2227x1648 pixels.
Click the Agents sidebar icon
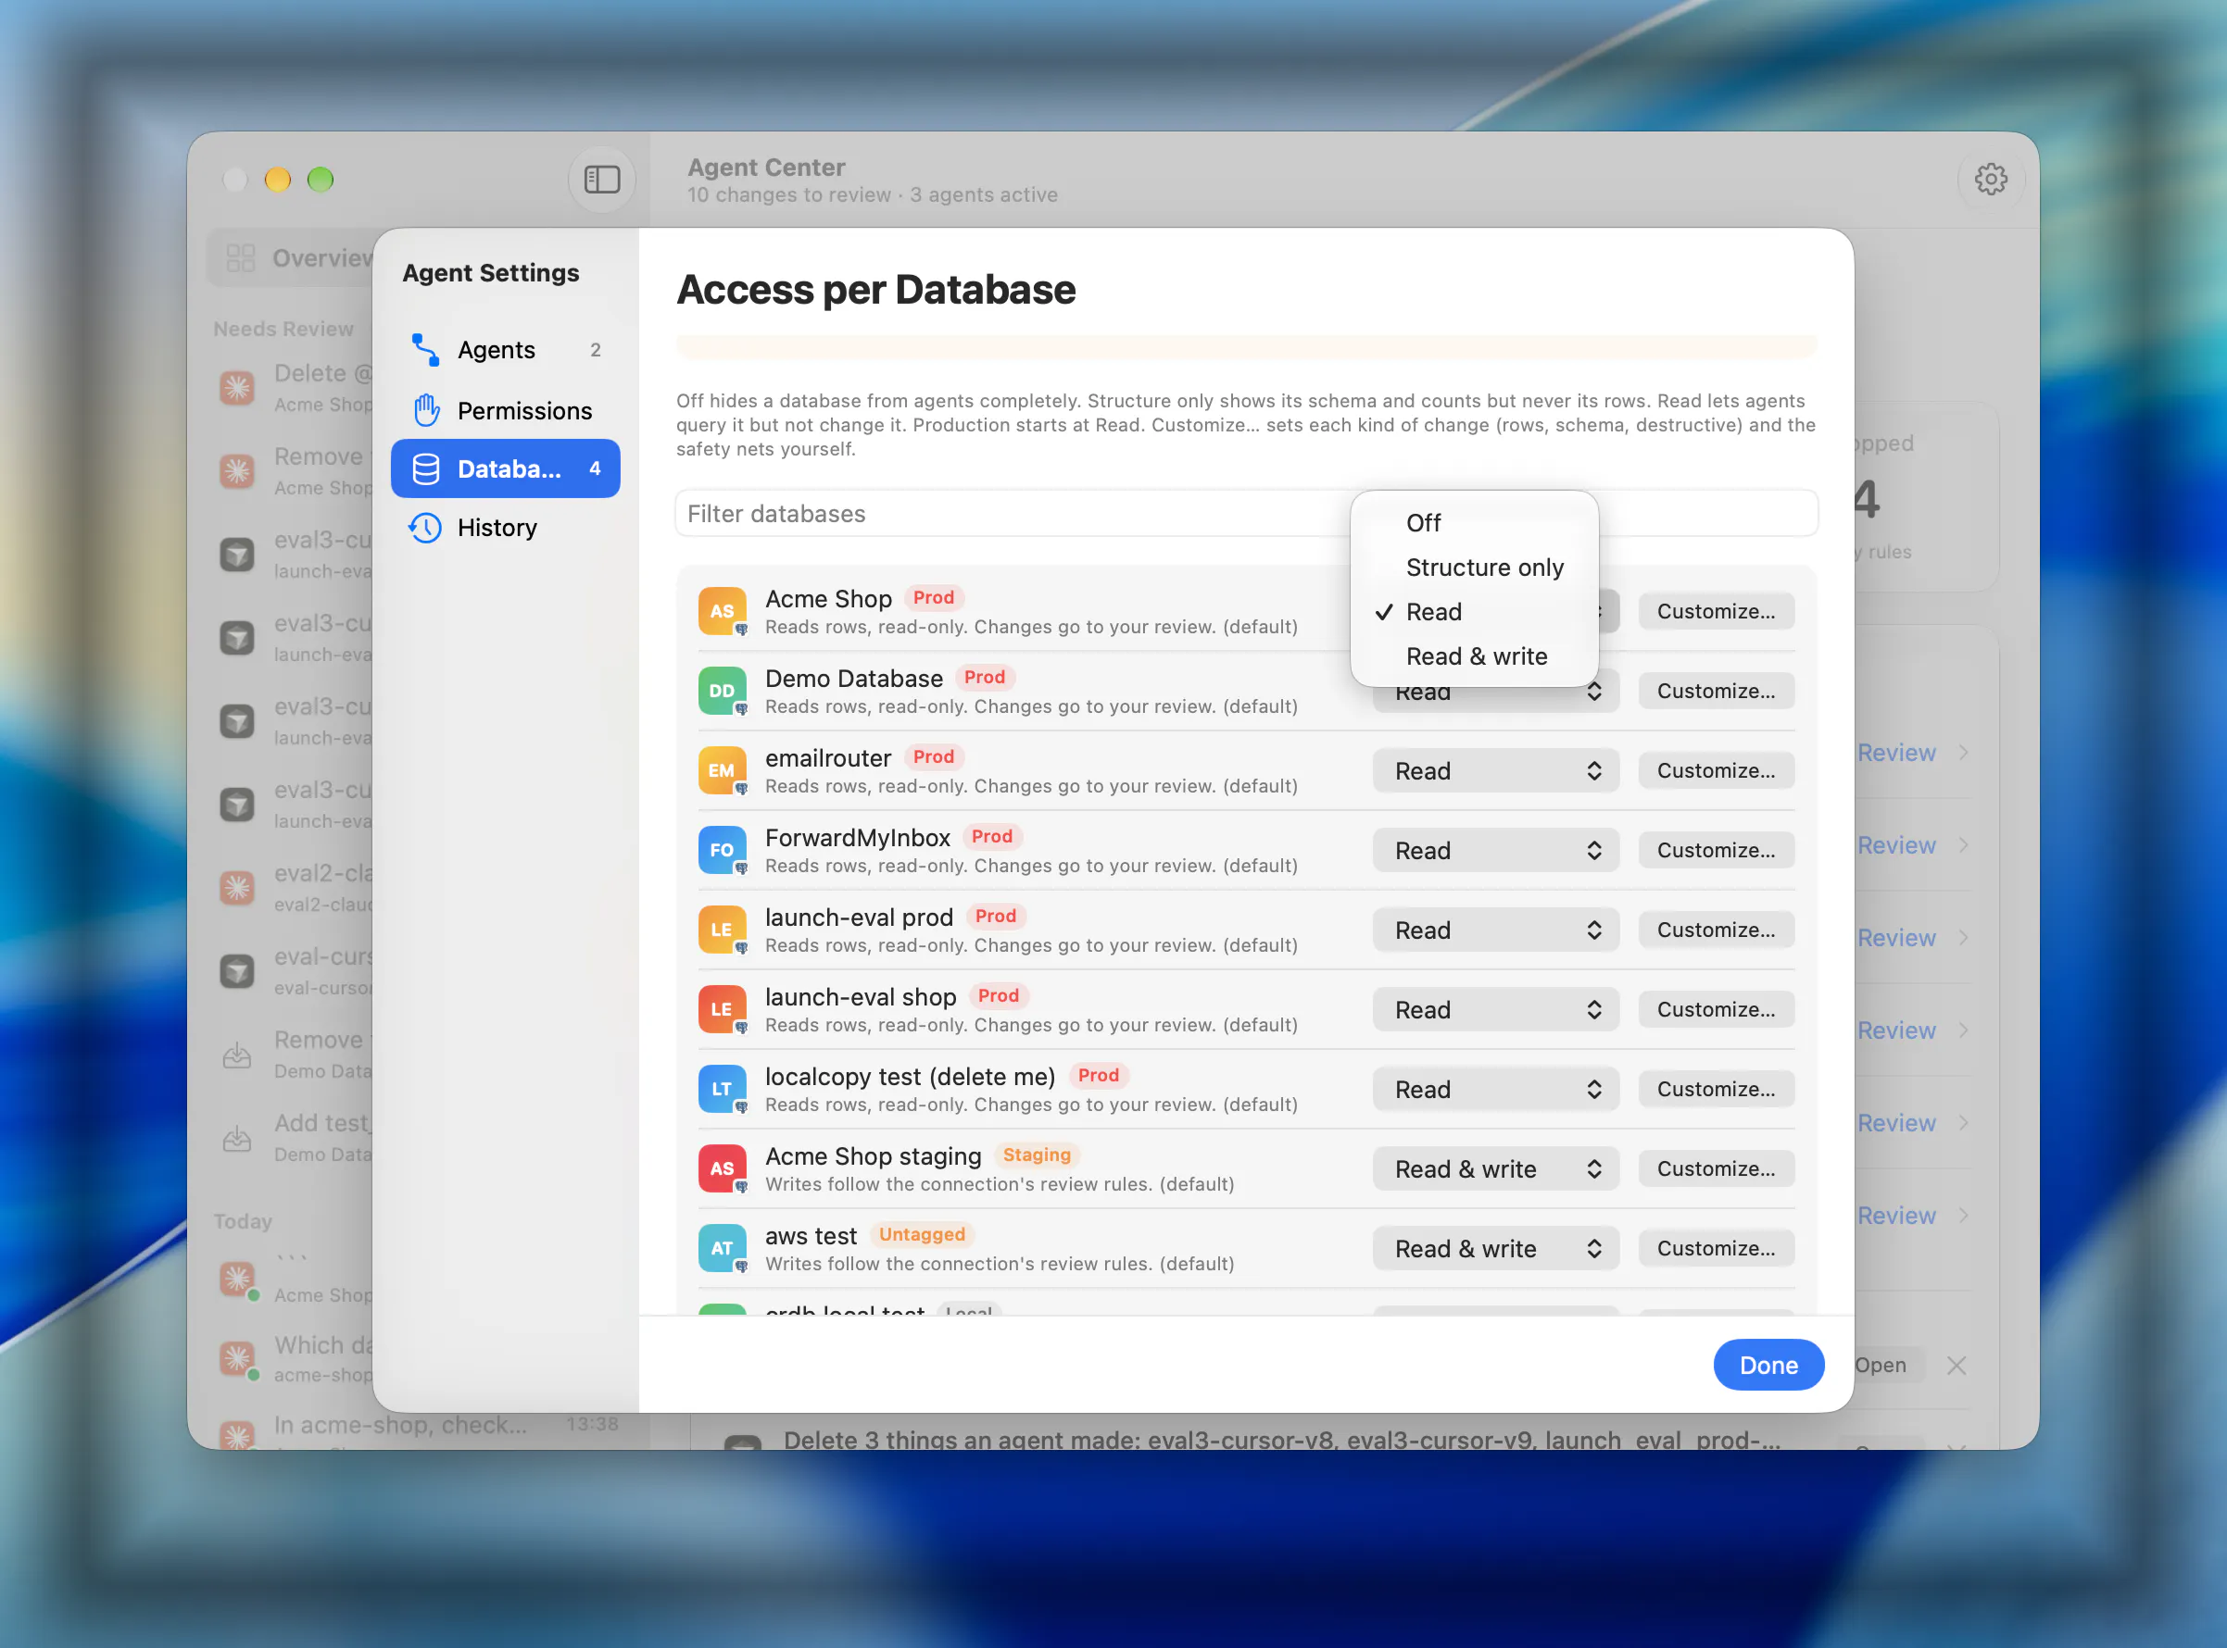click(425, 350)
